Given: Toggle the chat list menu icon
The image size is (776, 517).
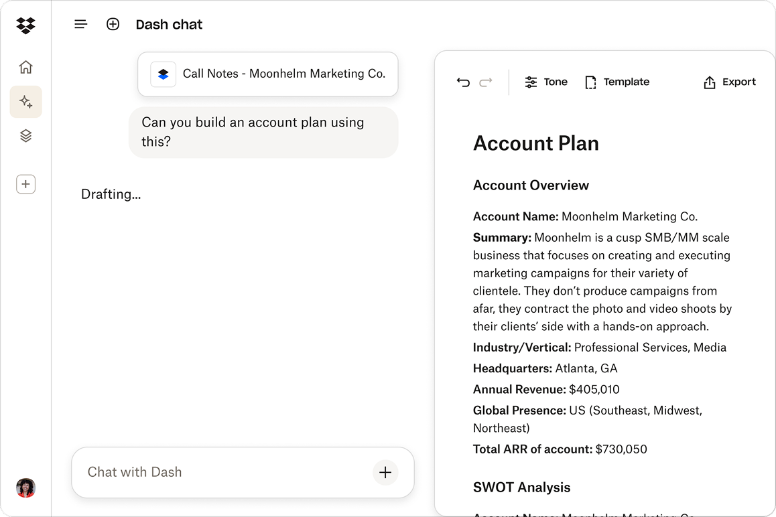Looking at the screenshot, I should coord(80,24).
